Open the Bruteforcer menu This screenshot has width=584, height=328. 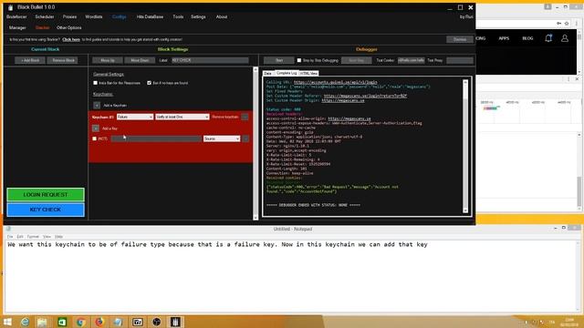click(16, 16)
